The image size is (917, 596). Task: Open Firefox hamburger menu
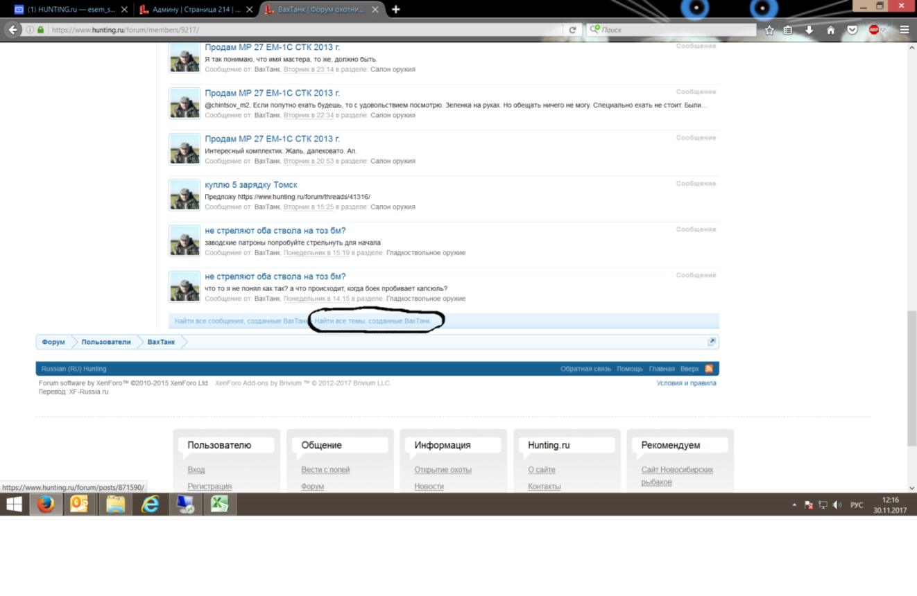click(x=905, y=30)
